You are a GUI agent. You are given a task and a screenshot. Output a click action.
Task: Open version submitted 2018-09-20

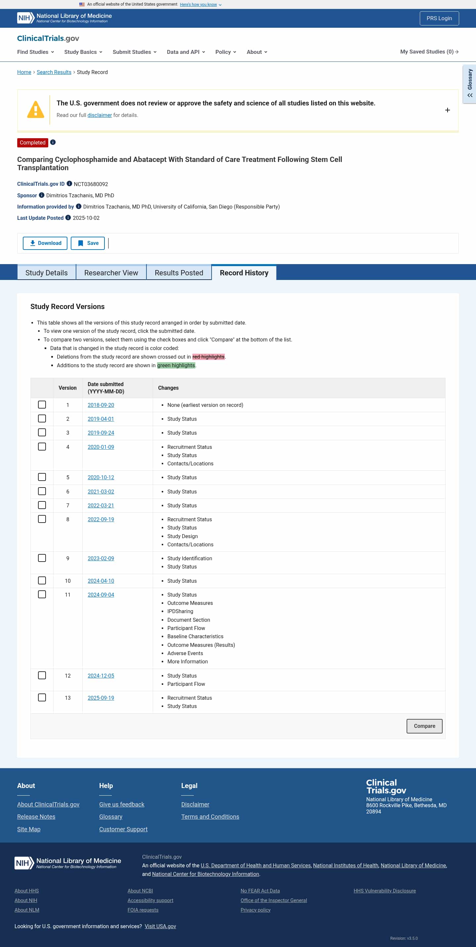[101, 405]
